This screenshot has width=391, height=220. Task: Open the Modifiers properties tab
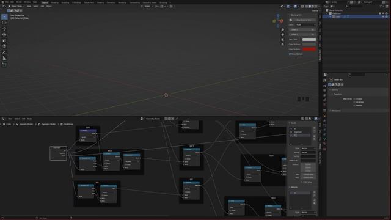324,121
